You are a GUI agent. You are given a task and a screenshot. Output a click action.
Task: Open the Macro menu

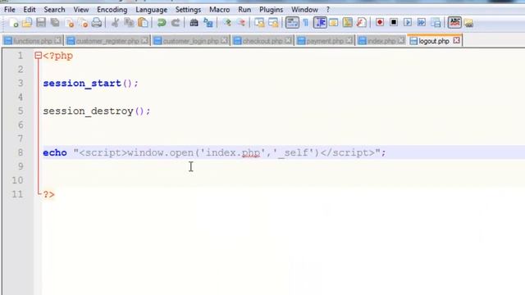[219, 9]
